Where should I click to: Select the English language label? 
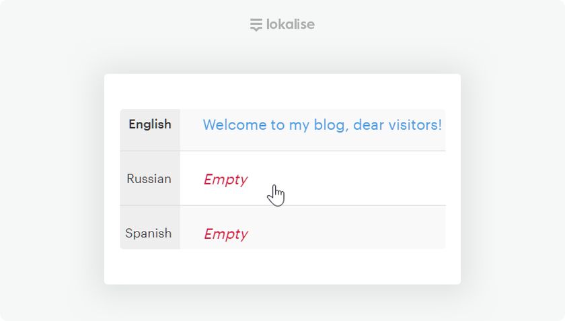click(150, 124)
